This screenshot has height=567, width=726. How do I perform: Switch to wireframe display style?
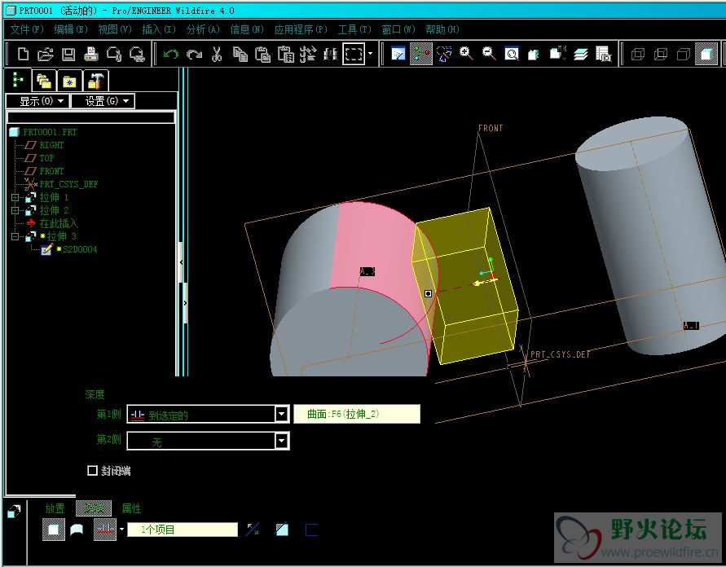(x=637, y=54)
